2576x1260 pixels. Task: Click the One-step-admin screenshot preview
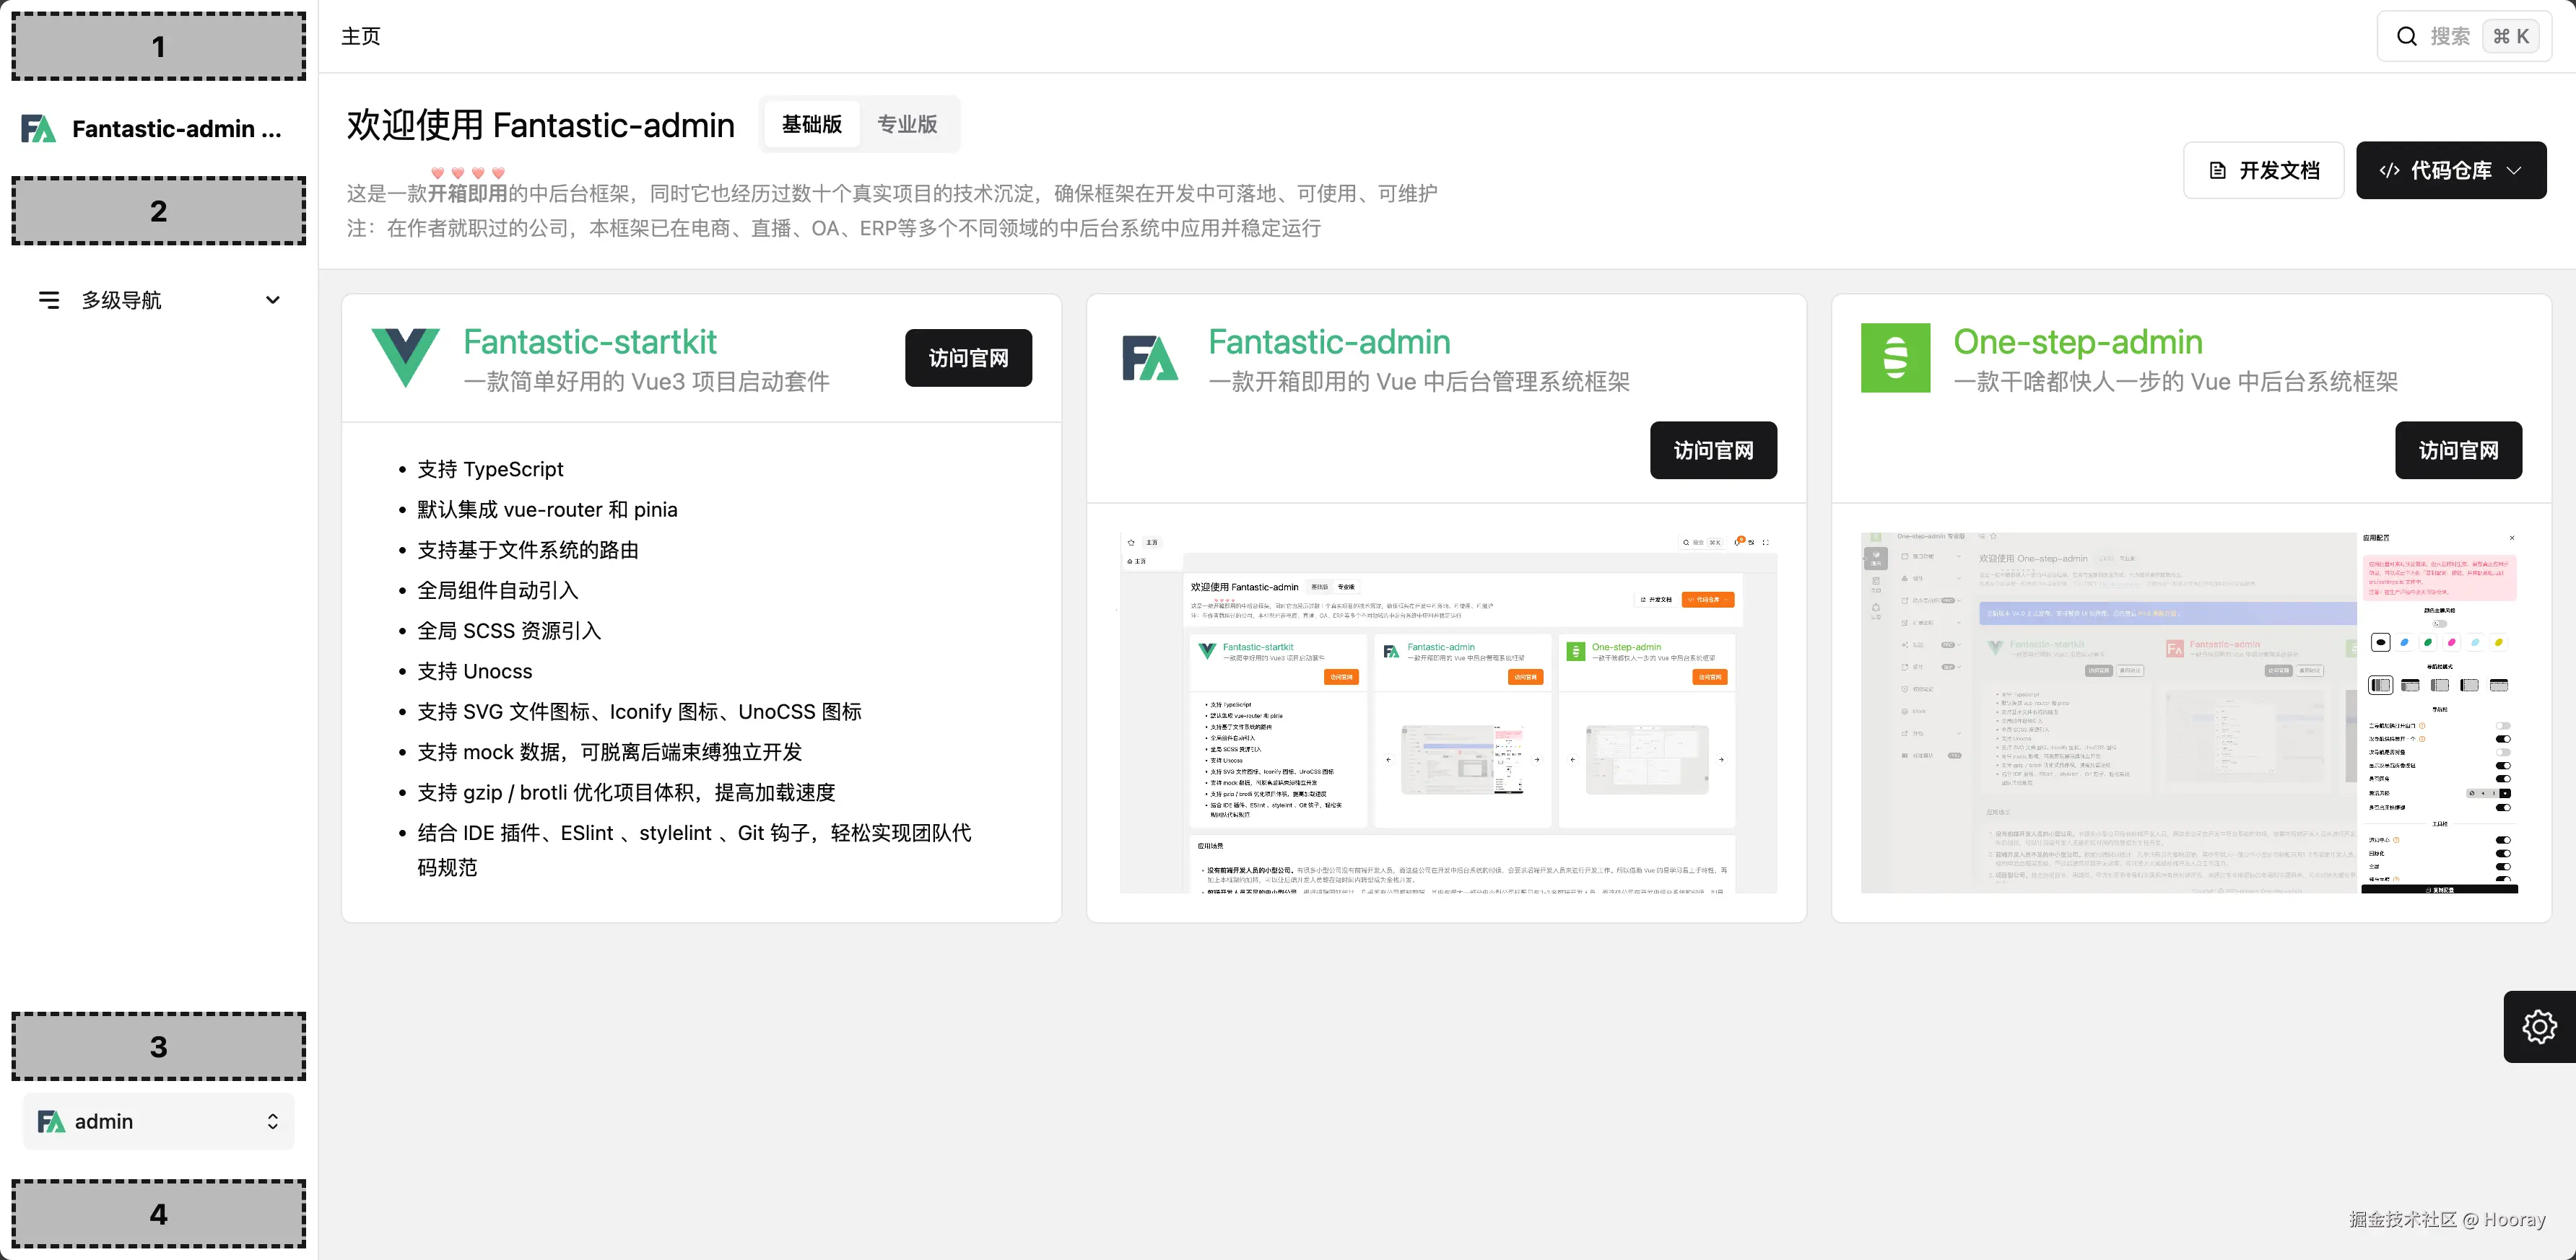(x=2189, y=712)
